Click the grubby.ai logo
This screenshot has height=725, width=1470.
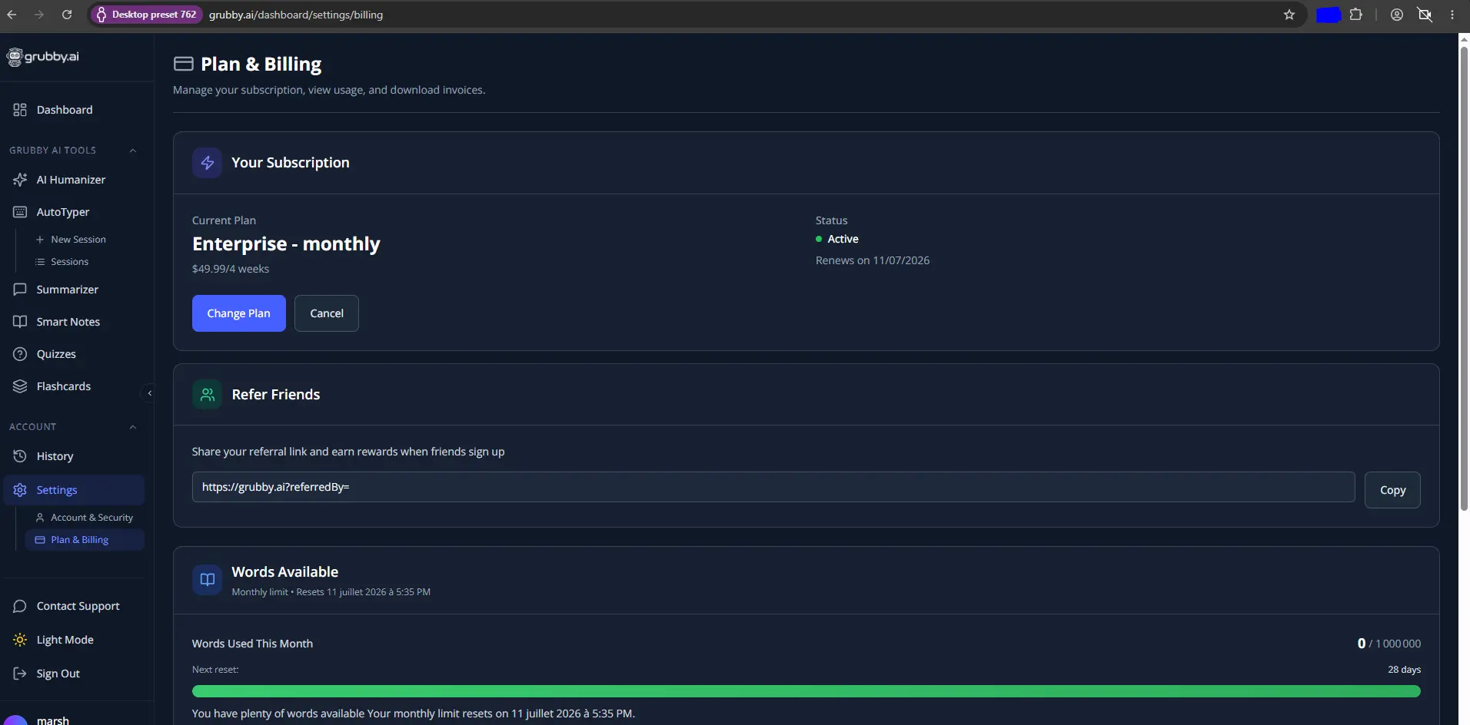(43, 56)
